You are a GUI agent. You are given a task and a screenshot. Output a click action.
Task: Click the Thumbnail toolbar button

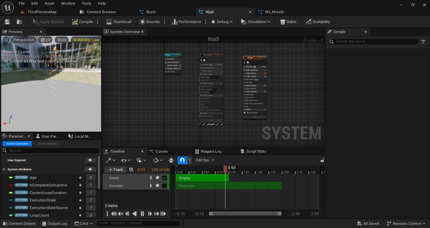[x=119, y=22]
